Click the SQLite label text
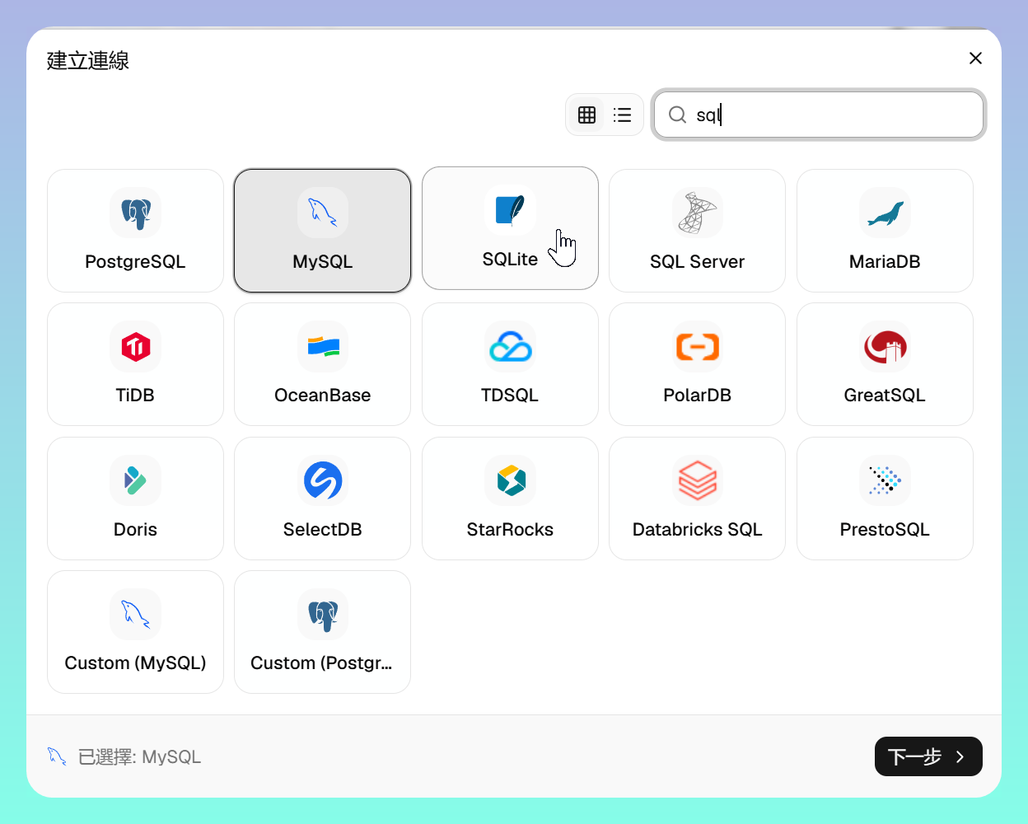1028x824 pixels. click(x=510, y=260)
